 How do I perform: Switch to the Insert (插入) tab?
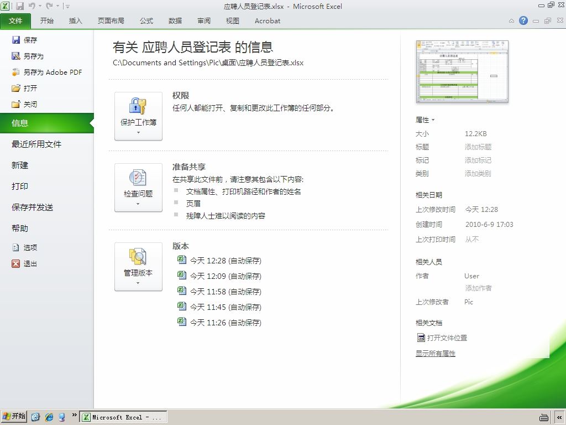coord(75,21)
